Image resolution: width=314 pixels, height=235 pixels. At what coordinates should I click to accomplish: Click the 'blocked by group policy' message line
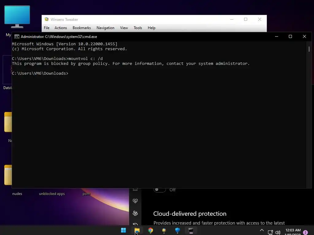[131, 64]
